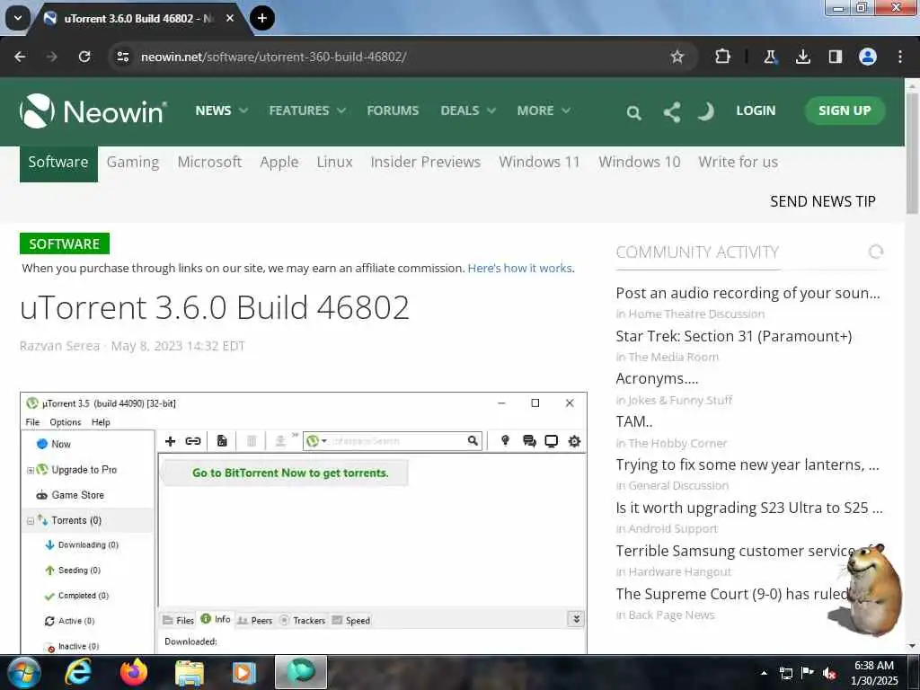This screenshot has height=690, width=920.
Task: Launch Internet Explorer from the taskbar
Action: click(78, 672)
